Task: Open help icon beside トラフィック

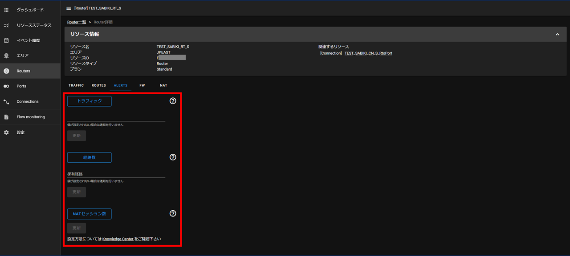Action: click(x=173, y=101)
